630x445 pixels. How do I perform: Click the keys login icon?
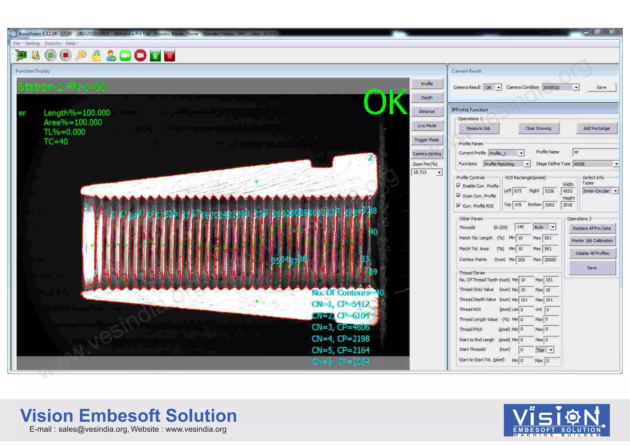81,56
